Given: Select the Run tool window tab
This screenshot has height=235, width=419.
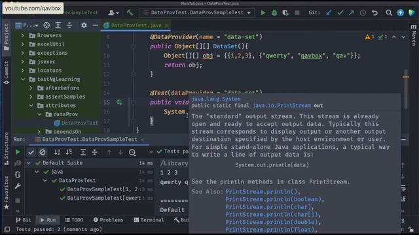Looking at the screenshot, I should pyautogui.click(x=48, y=220).
